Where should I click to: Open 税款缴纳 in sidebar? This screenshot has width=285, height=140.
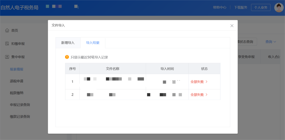coord(17,93)
